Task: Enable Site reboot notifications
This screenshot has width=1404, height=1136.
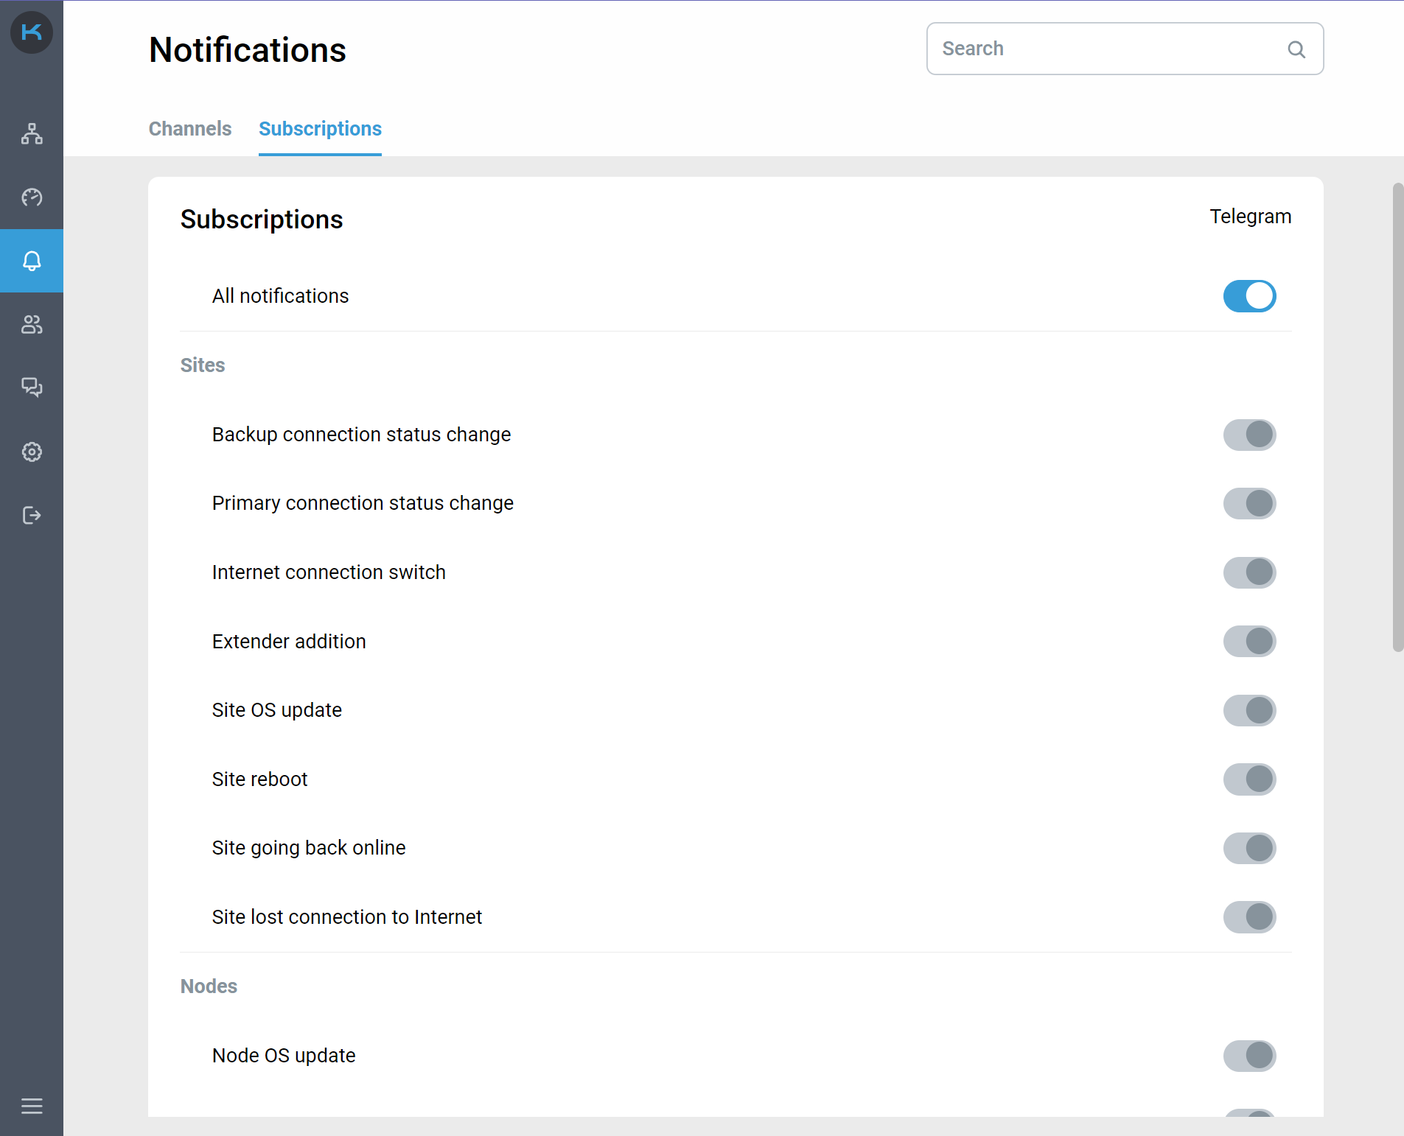Action: tap(1249, 779)
